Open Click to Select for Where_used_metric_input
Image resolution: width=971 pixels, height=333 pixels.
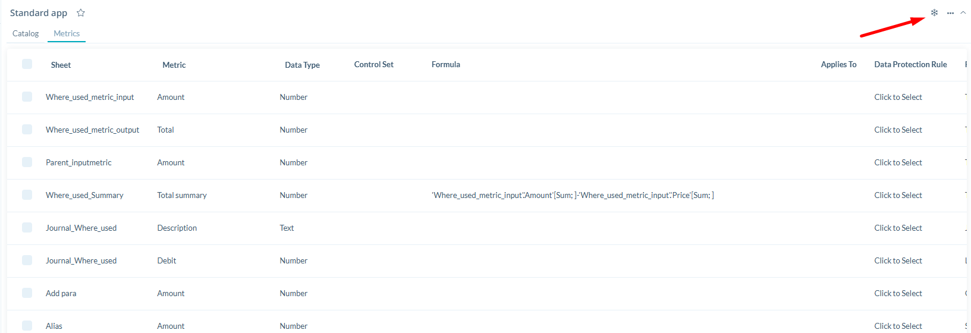coord(898,98)
